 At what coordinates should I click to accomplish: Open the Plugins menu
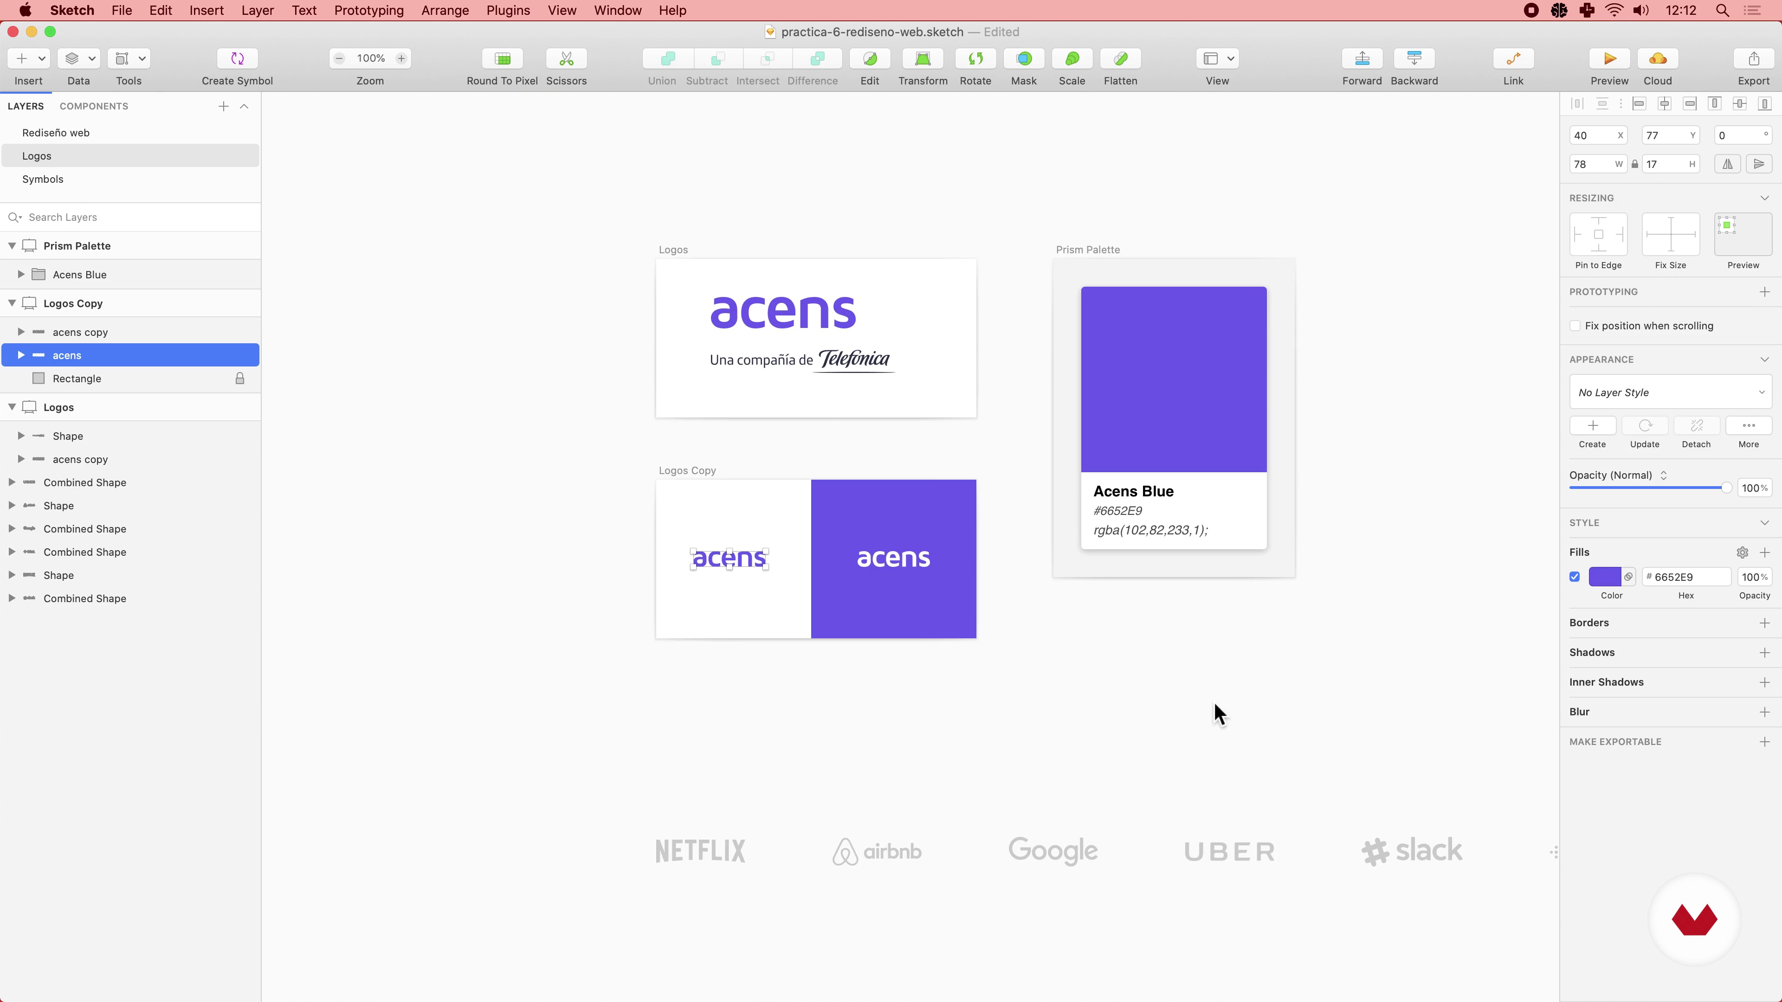[508, 10]
